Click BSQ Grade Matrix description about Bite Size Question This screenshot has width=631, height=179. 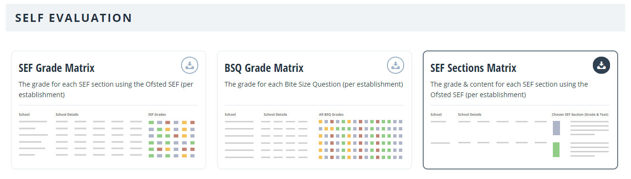point(314,84)
